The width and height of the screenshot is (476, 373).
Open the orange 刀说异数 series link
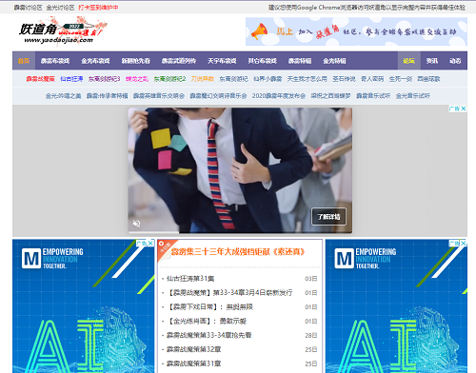tap(203, 79)
